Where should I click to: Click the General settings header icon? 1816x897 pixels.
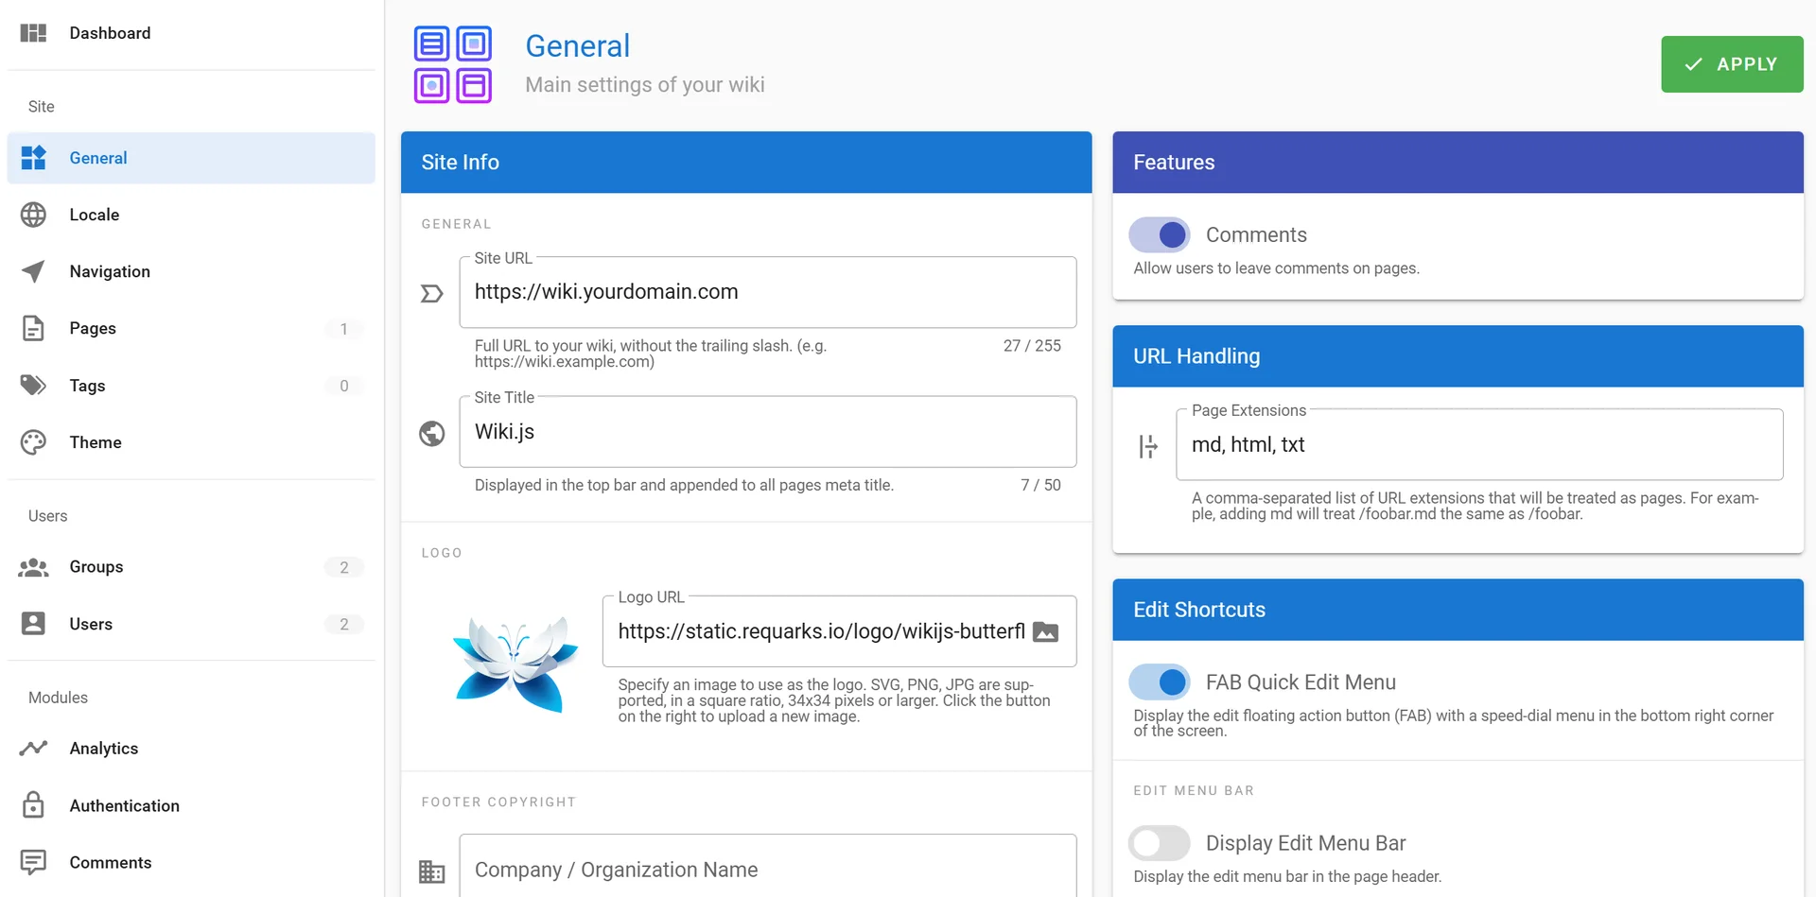[453, 64]
